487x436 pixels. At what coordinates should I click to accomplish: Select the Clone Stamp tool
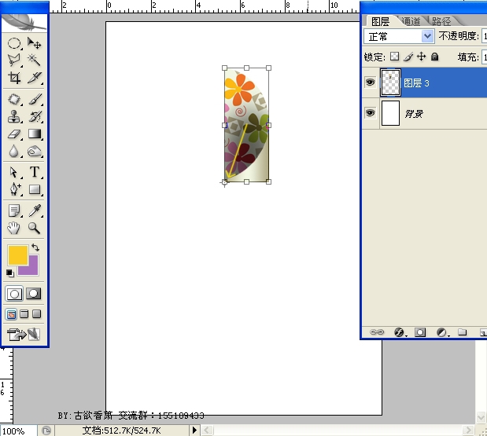pos(14,117)
